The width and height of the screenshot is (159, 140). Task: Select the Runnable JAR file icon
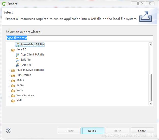[x=18, y=45]
